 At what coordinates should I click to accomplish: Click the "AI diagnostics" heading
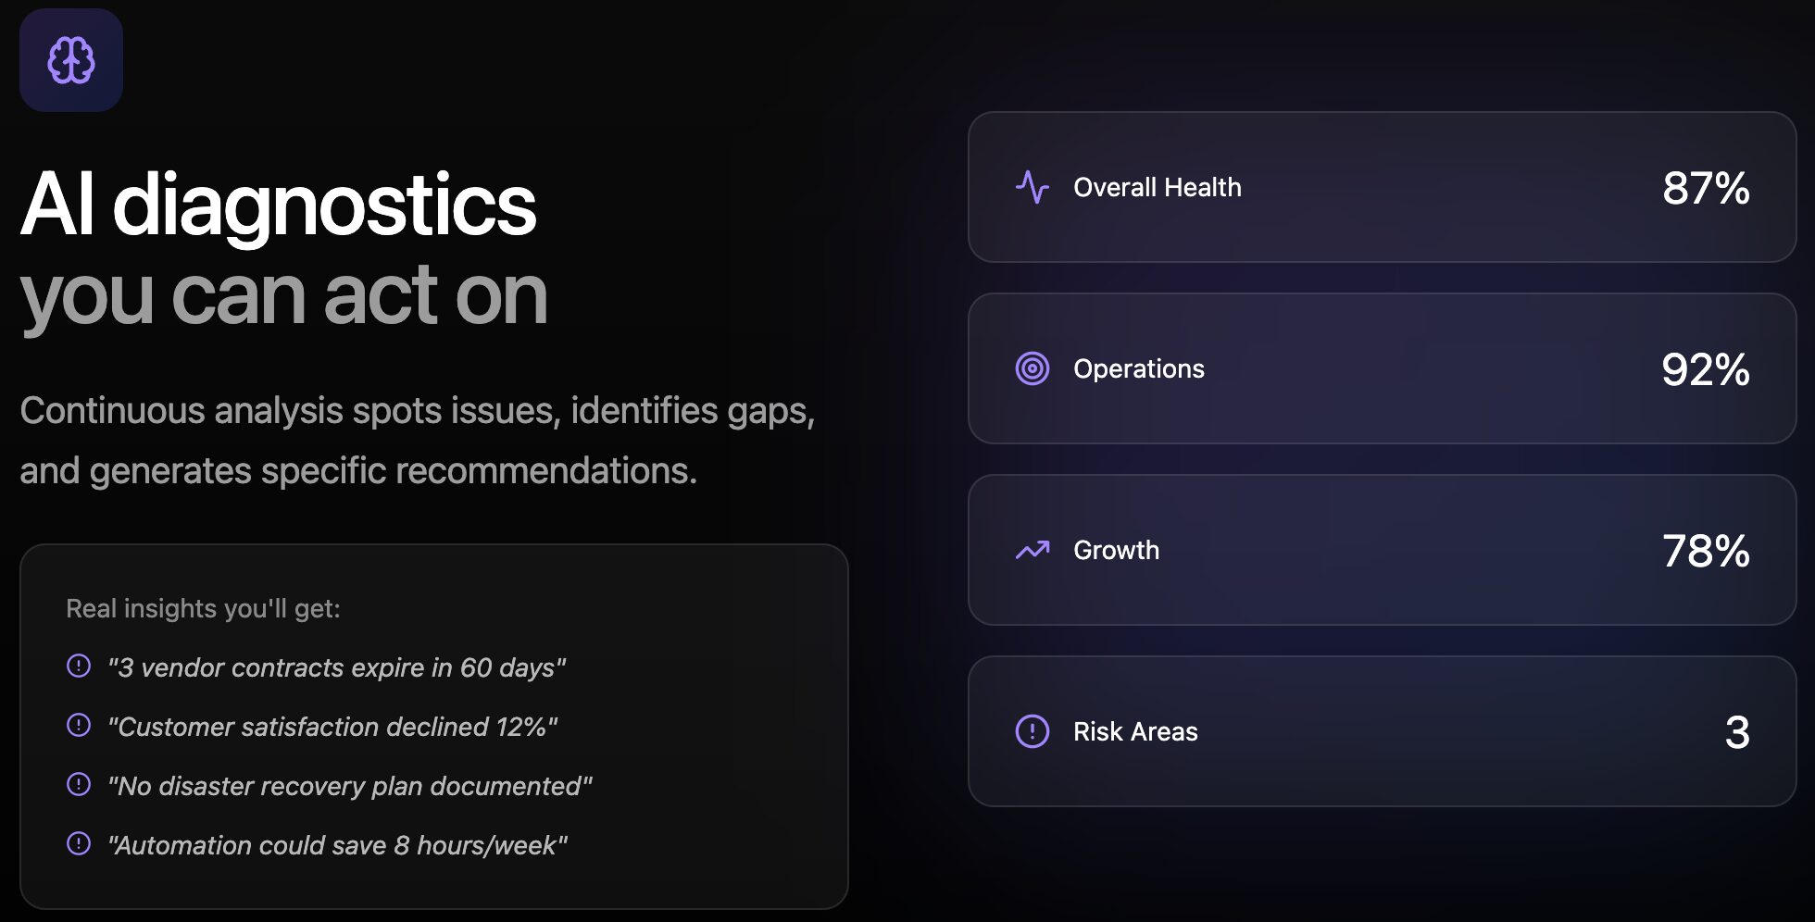(278, 205)
